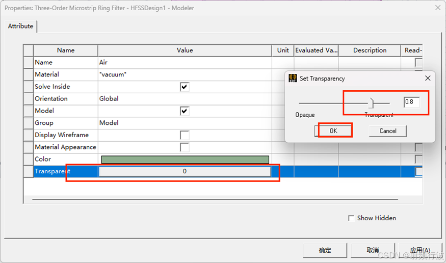Select the 'Air' name value cell
The image size is (446, 263).
click(185, 63)
